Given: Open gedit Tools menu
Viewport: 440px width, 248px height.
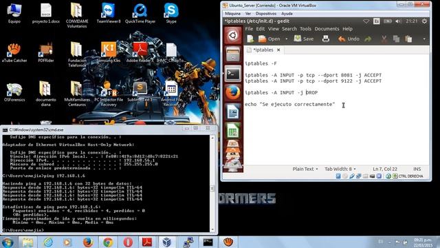Looking at the screenshot, I should click(x=305, y=29).
